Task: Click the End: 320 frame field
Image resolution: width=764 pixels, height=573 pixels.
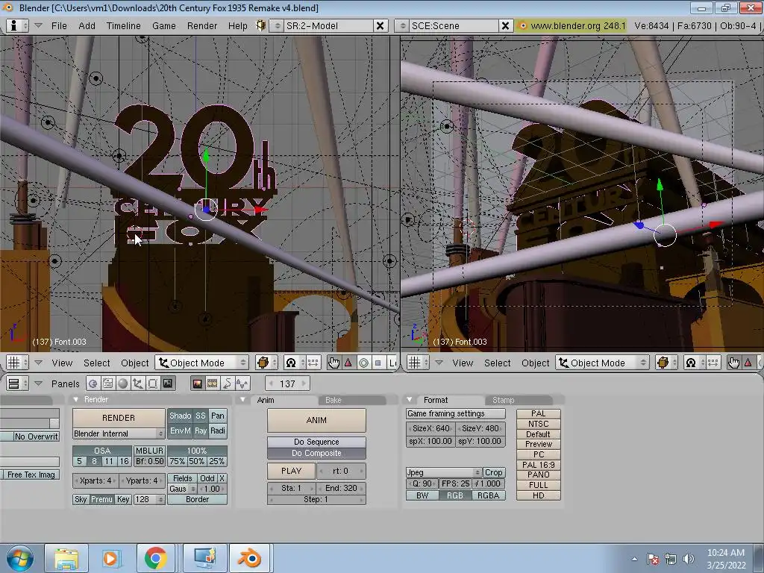Action: [x=341, y=488]
